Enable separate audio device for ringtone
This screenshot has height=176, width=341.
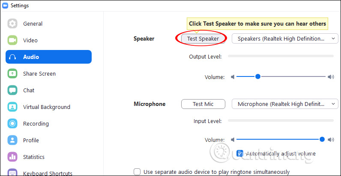click(137, 172)
